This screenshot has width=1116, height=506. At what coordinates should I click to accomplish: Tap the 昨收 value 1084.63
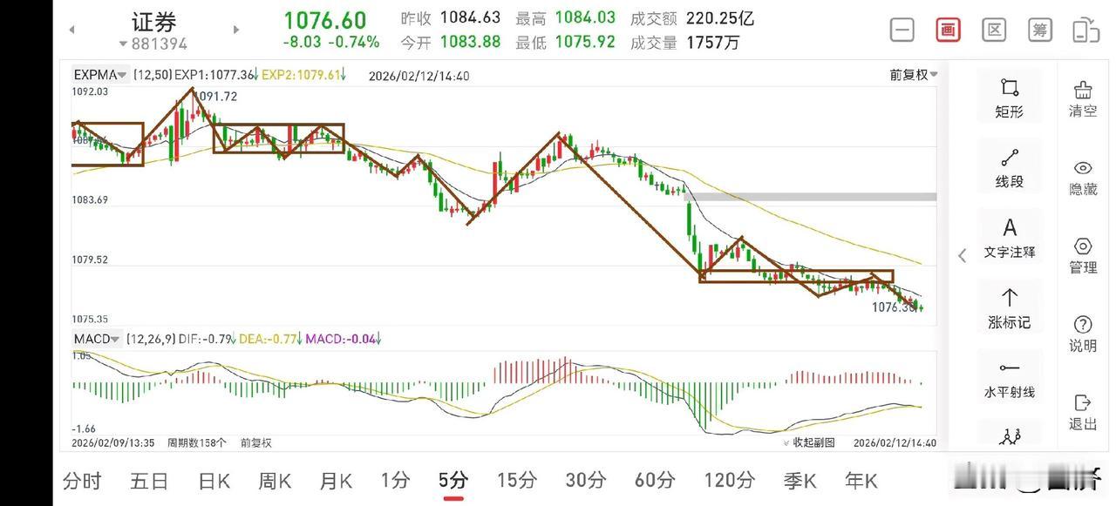470,18
